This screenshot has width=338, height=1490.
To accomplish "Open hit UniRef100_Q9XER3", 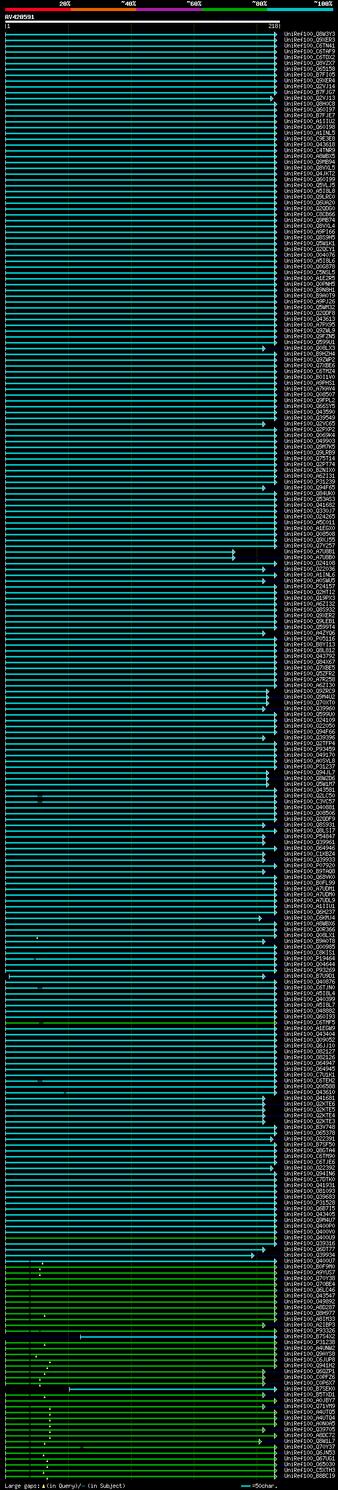I will pos(309,40).
